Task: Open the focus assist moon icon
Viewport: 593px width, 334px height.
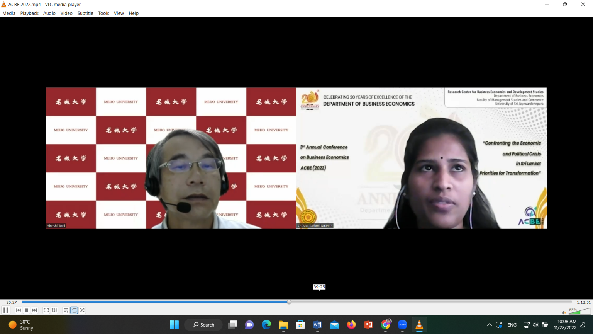Action: (583, 325)
